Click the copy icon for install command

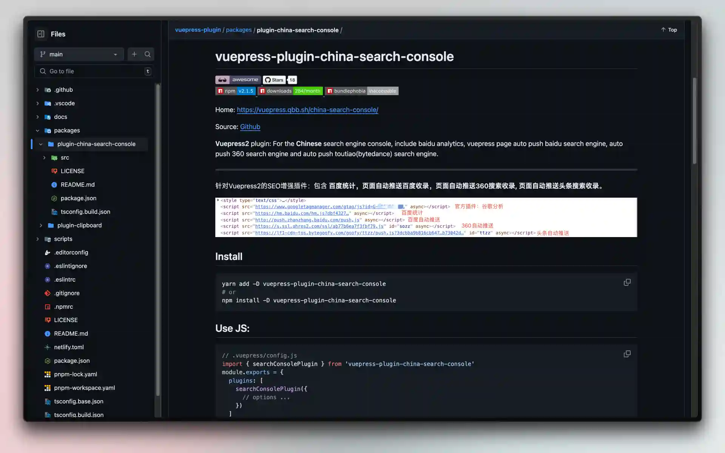(x=627, y=282)
